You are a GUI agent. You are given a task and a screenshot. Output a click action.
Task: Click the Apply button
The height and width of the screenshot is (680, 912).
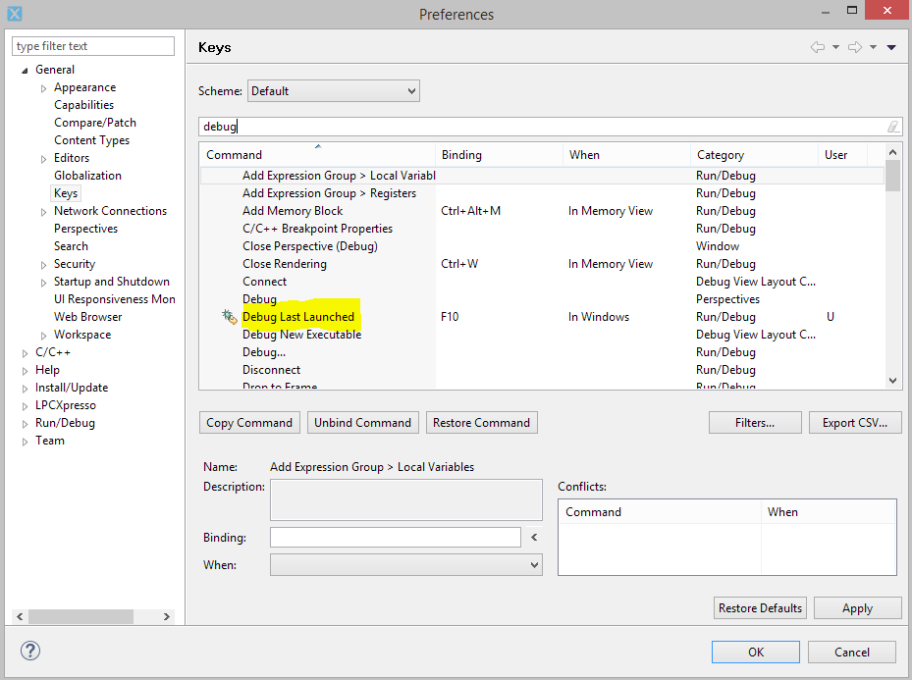(857, 608)
